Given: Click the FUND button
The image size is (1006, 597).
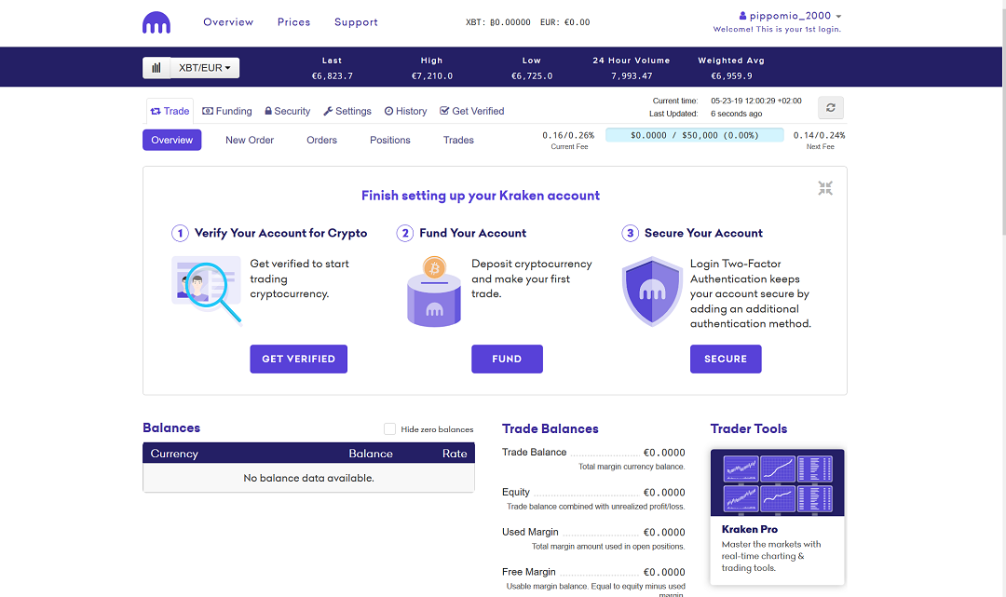Looking at the screenshot, I should (507, 360).
